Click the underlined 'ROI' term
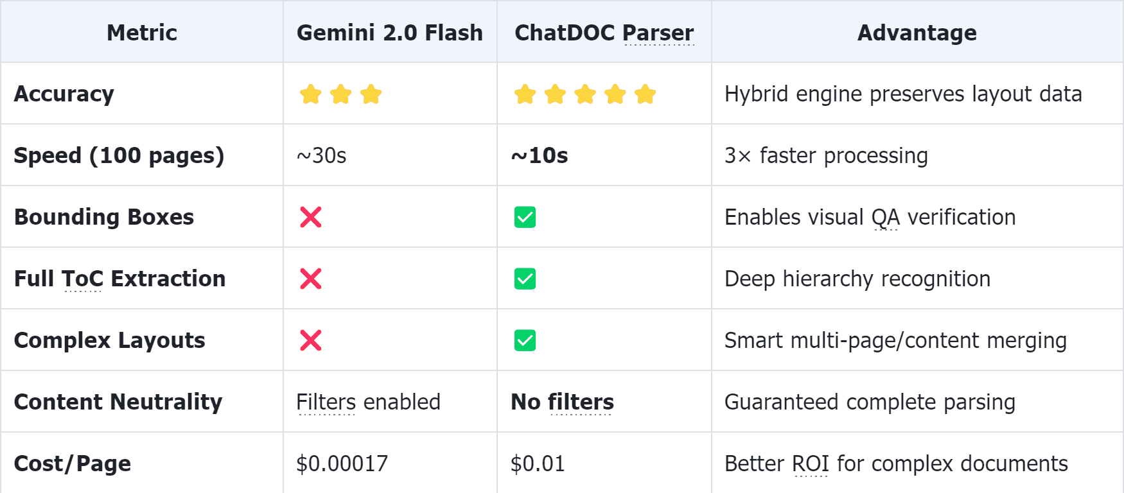 811,464
